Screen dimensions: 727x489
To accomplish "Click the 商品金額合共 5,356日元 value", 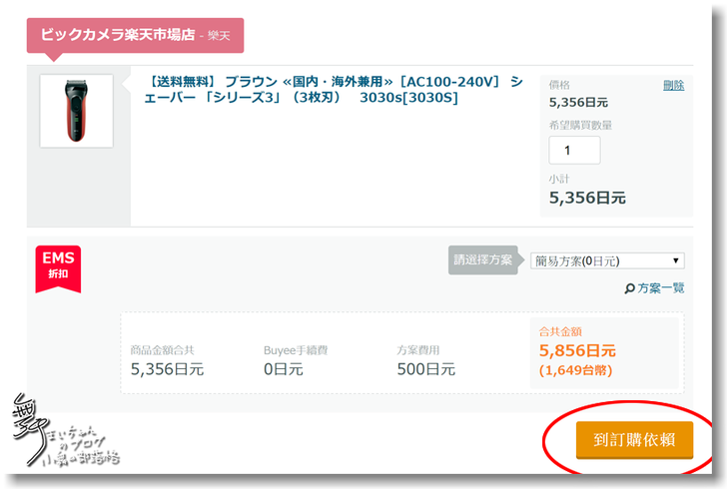I will click(x=167, y=369).
